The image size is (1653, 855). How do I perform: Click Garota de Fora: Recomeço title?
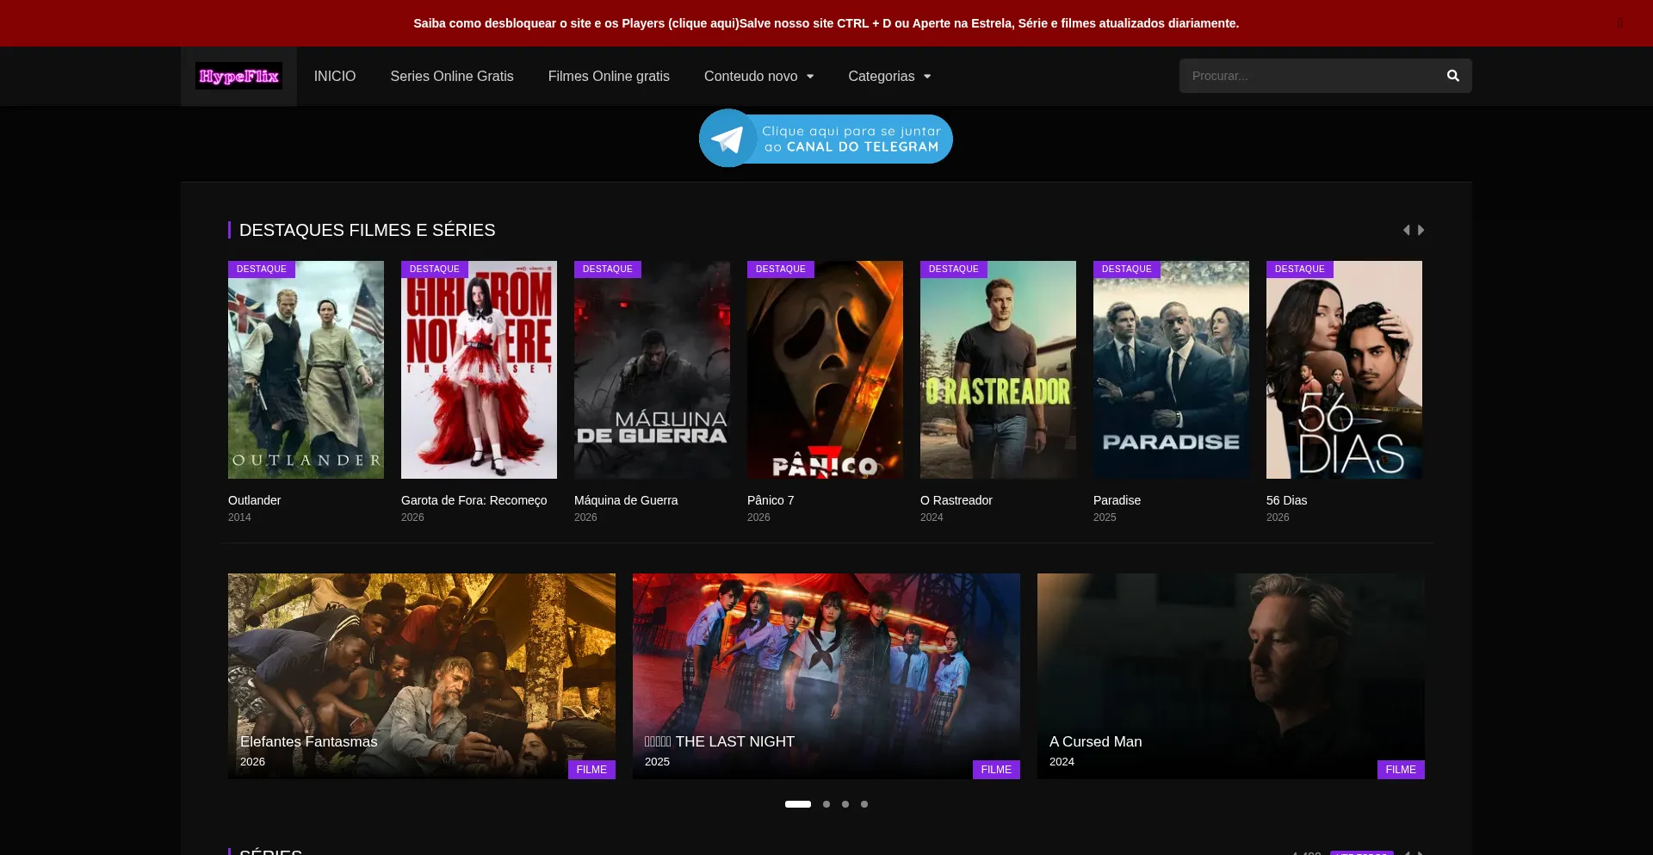click(x=474, y=500)
